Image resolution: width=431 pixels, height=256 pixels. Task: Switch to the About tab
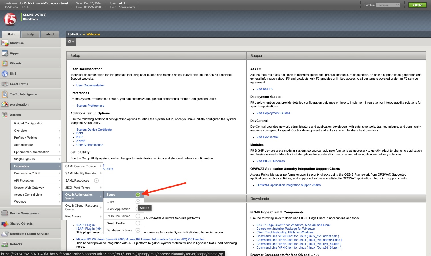[50, 34]
